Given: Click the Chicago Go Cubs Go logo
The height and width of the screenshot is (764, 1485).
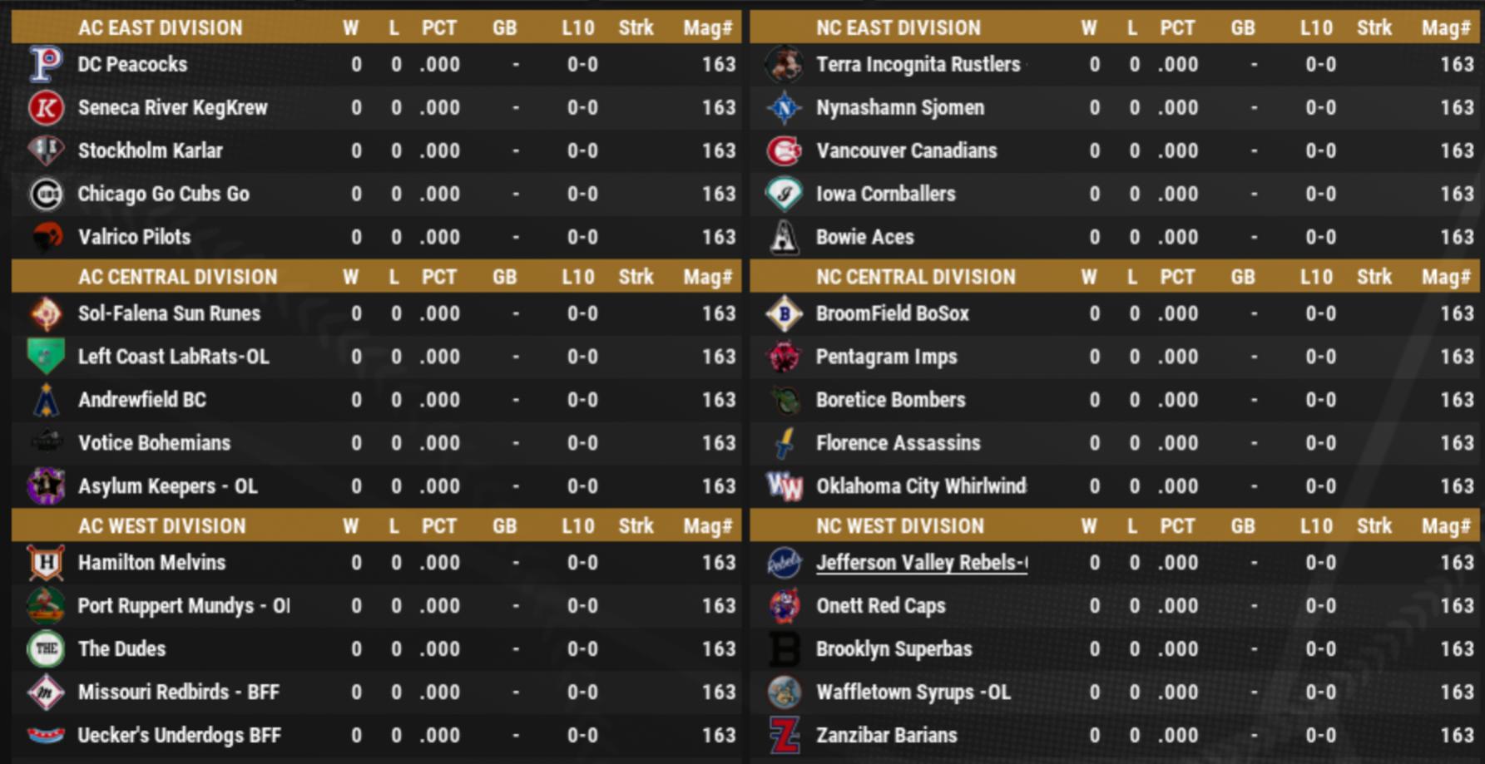Looking at the screenshot, I should click(x=46, y=195).
